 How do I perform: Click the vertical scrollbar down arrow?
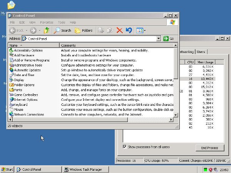pos(176,115)
